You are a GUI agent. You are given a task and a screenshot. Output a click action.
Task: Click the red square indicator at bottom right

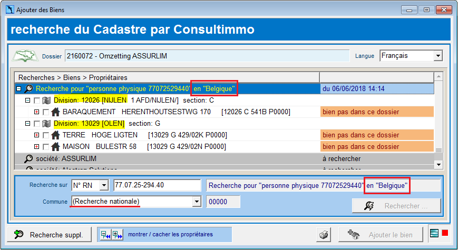click(445, 233)
